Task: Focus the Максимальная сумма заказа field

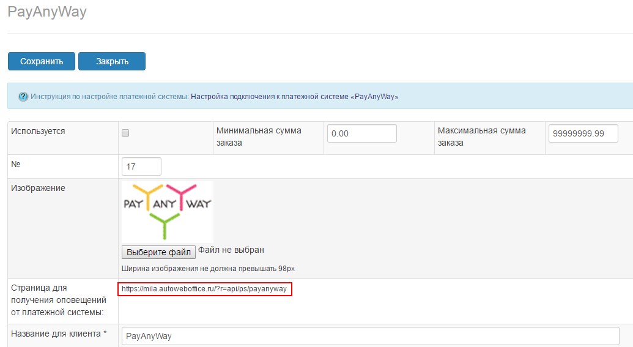Action: [583, 133]
